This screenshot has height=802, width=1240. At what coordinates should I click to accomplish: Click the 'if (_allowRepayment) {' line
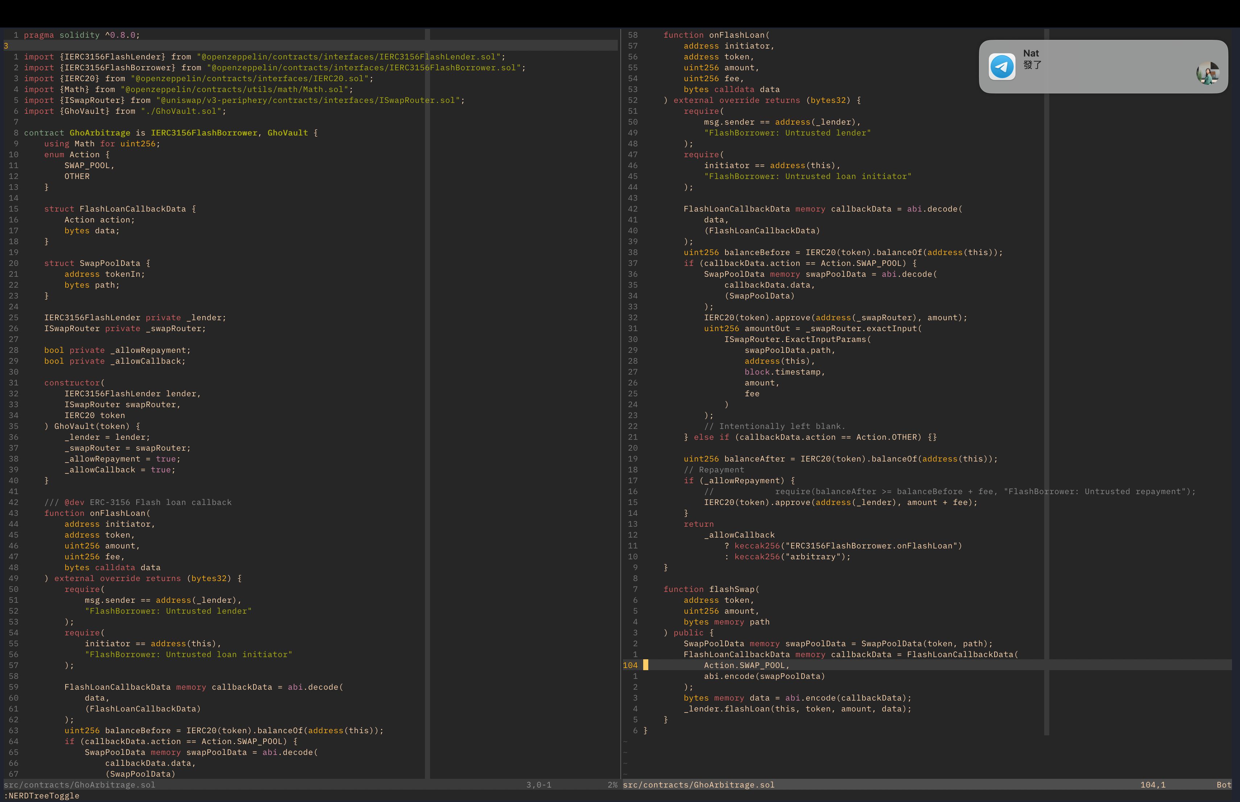click(739, 481)
